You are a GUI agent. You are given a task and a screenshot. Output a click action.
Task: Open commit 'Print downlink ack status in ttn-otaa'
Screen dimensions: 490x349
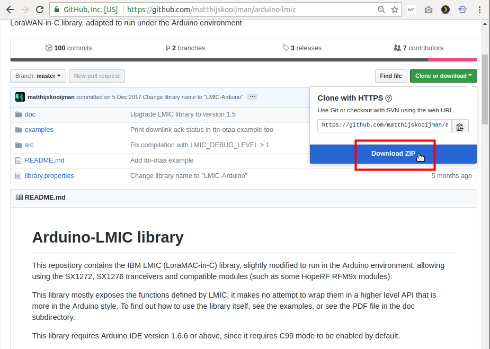pos(202,130)
